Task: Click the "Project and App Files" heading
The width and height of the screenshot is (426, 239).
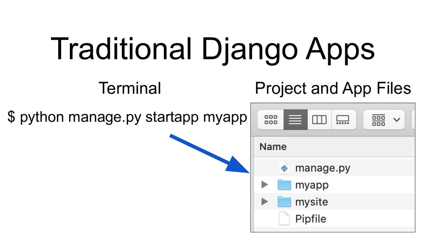Action: pyautogui.click(x=333, y=89)
